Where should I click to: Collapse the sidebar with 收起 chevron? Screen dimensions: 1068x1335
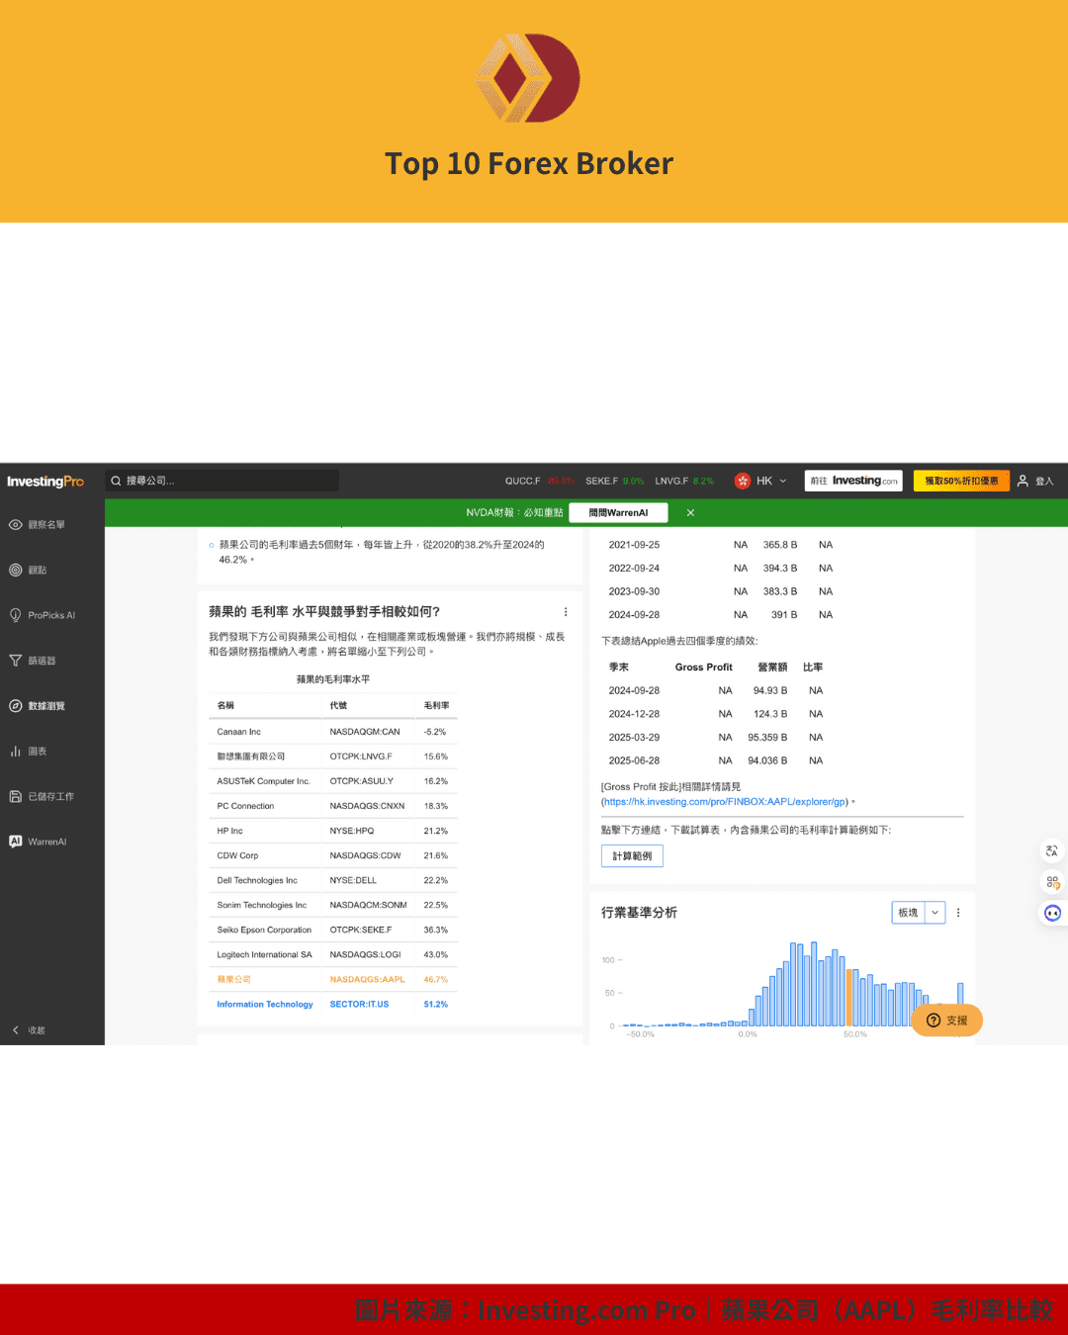click(x=16, y=1030)
